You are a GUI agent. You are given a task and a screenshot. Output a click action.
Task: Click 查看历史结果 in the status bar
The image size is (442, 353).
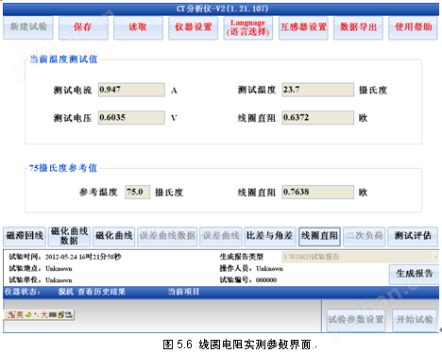101,292
